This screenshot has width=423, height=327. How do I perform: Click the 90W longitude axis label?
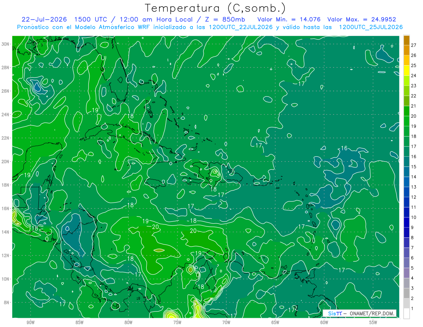(x=31, y=322)
